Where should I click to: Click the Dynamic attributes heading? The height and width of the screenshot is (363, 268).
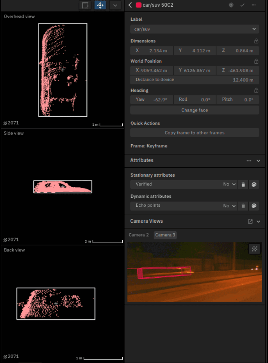(151, 196)
